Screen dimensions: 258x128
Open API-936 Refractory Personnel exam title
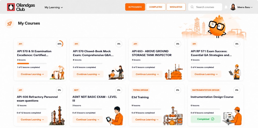pos(37,99)
